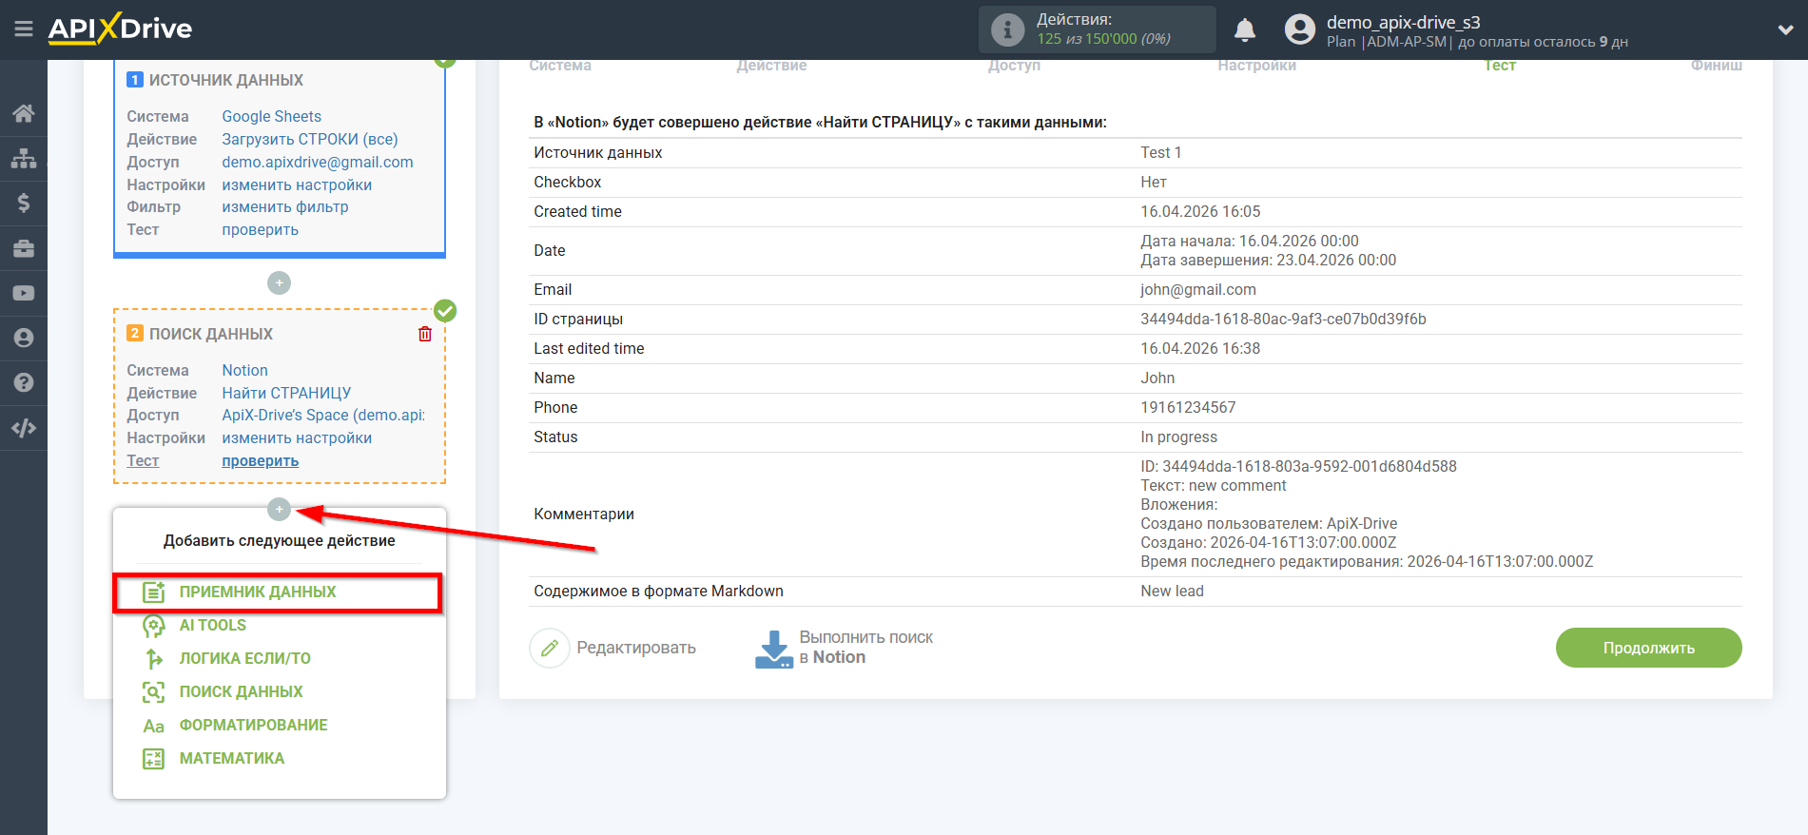
Task: Click the AI TOOLS icon
Action: tap(153, 626)
